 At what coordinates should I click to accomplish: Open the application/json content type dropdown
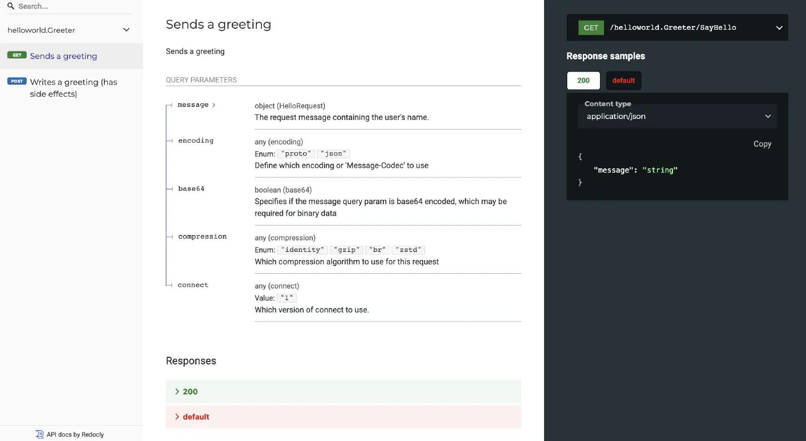677,116
